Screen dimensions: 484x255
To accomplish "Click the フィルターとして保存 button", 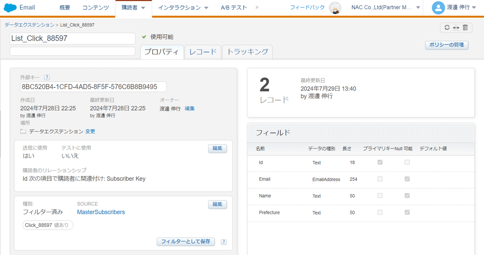I will tap(186, 242).
